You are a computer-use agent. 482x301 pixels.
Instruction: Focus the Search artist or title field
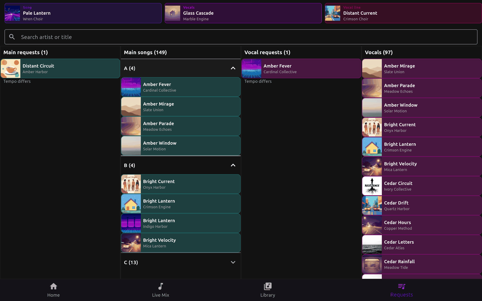coord(241,37)
